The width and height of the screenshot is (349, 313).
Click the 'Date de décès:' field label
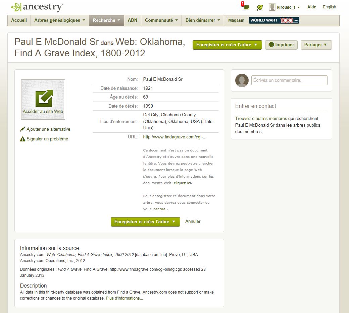tap(123, 106)
